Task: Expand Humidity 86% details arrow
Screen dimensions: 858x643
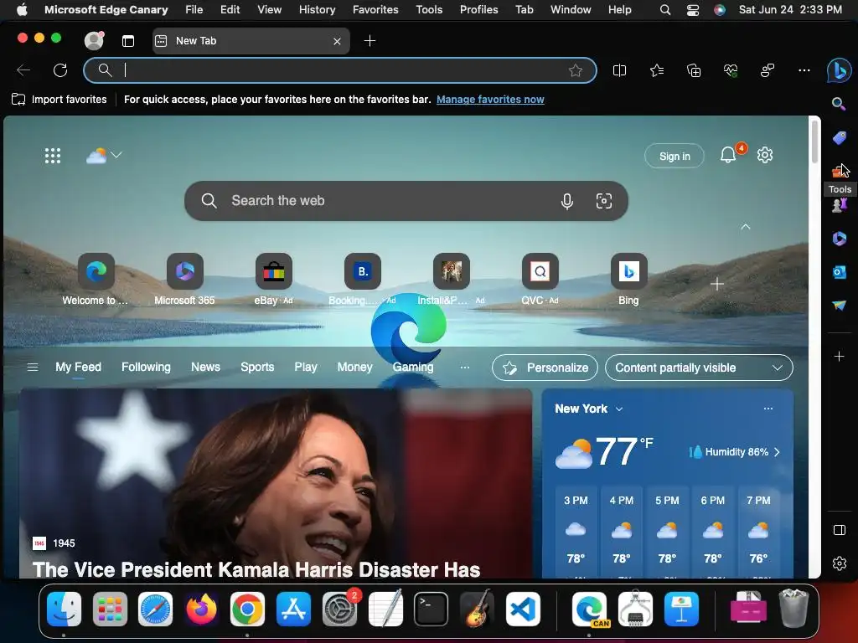Action: tap(777, 452)
